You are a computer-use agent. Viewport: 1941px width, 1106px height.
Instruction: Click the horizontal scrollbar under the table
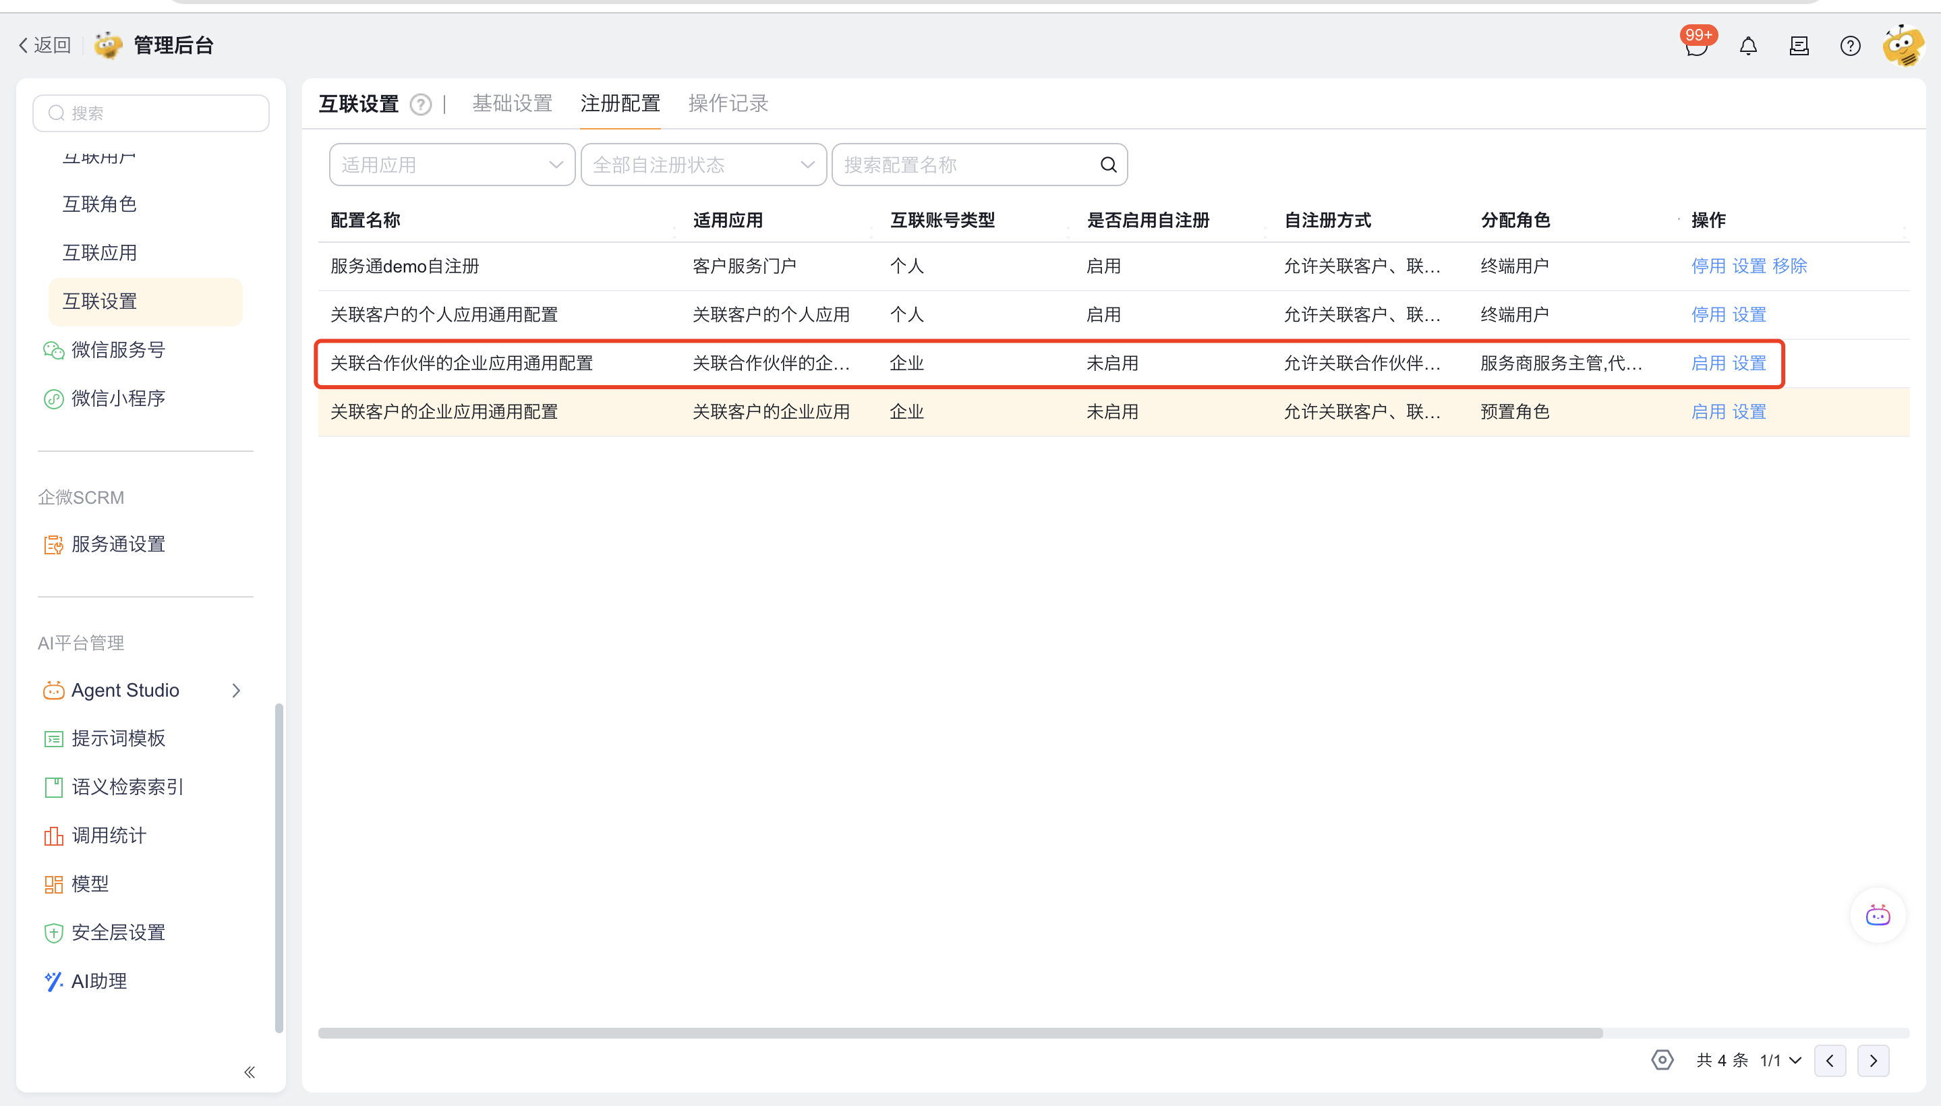[960, 1033]
